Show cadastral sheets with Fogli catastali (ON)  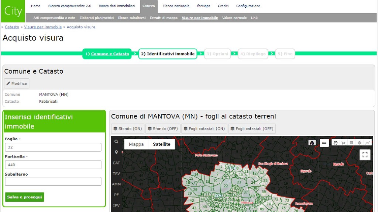[204, 129]
